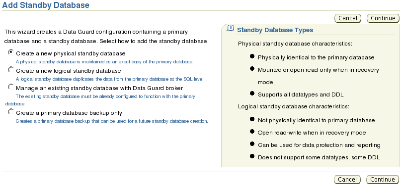The height and width of the screenshot is (189, 401).
Task: Click the bullet beside 'Does not support some datatypes'
Action: click(252, 156)
